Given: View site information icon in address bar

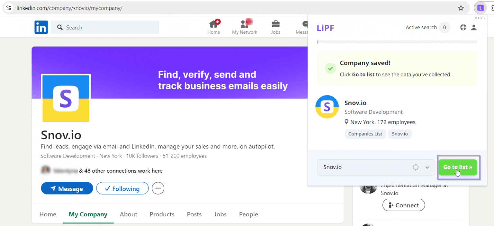Looking at the screenshot, I should pos(9,8).
